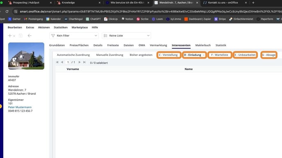Switch to the Grunddaten tab
Image resolution: width=282 pixels, height=158 pixels.
pyautogui.click(x=57, y=45)
